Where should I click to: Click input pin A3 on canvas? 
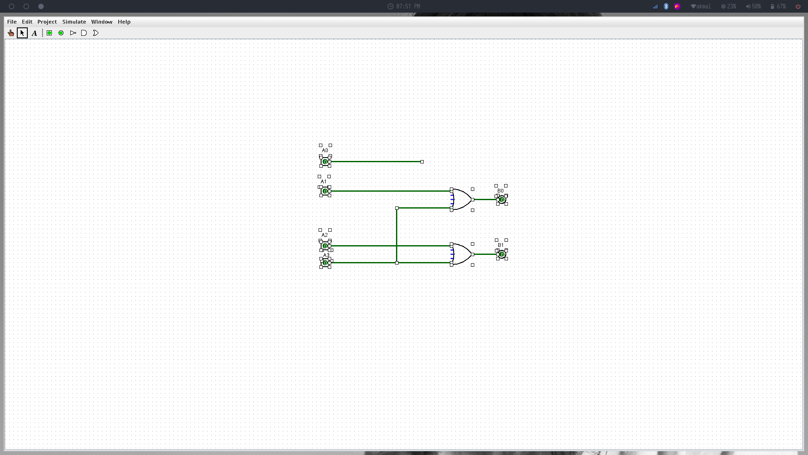tap(325, 263)
